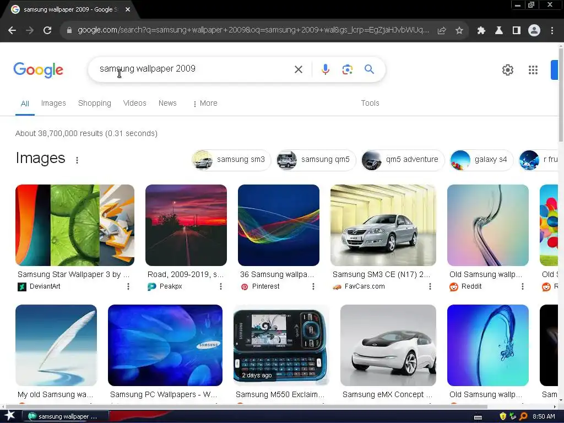Click in the samsung wallpaper 2009 search field
564x423 pixels.
click(194, 69)
